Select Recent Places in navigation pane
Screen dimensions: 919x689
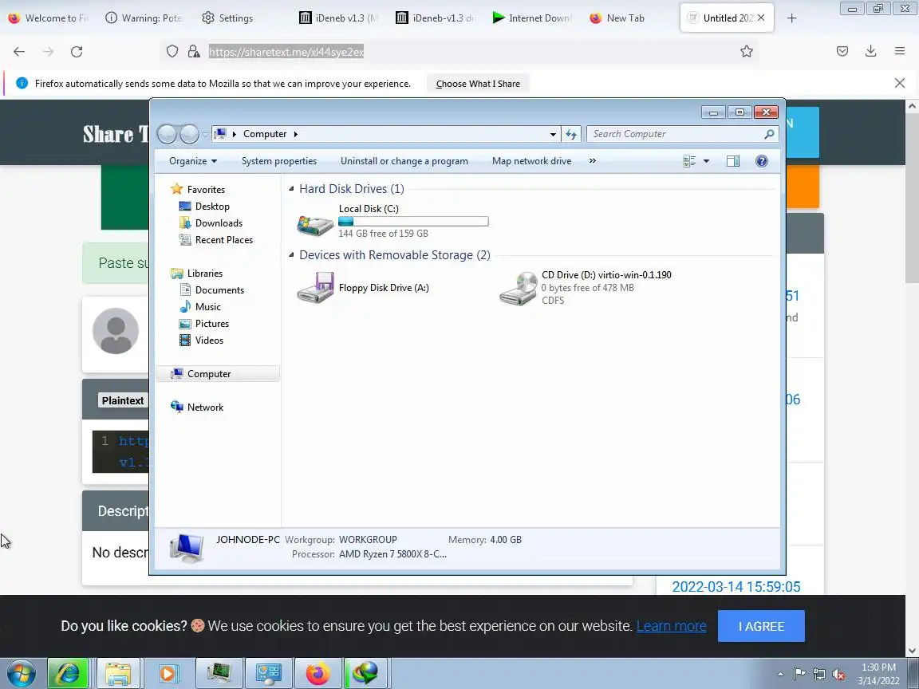[x=224, y=239]
